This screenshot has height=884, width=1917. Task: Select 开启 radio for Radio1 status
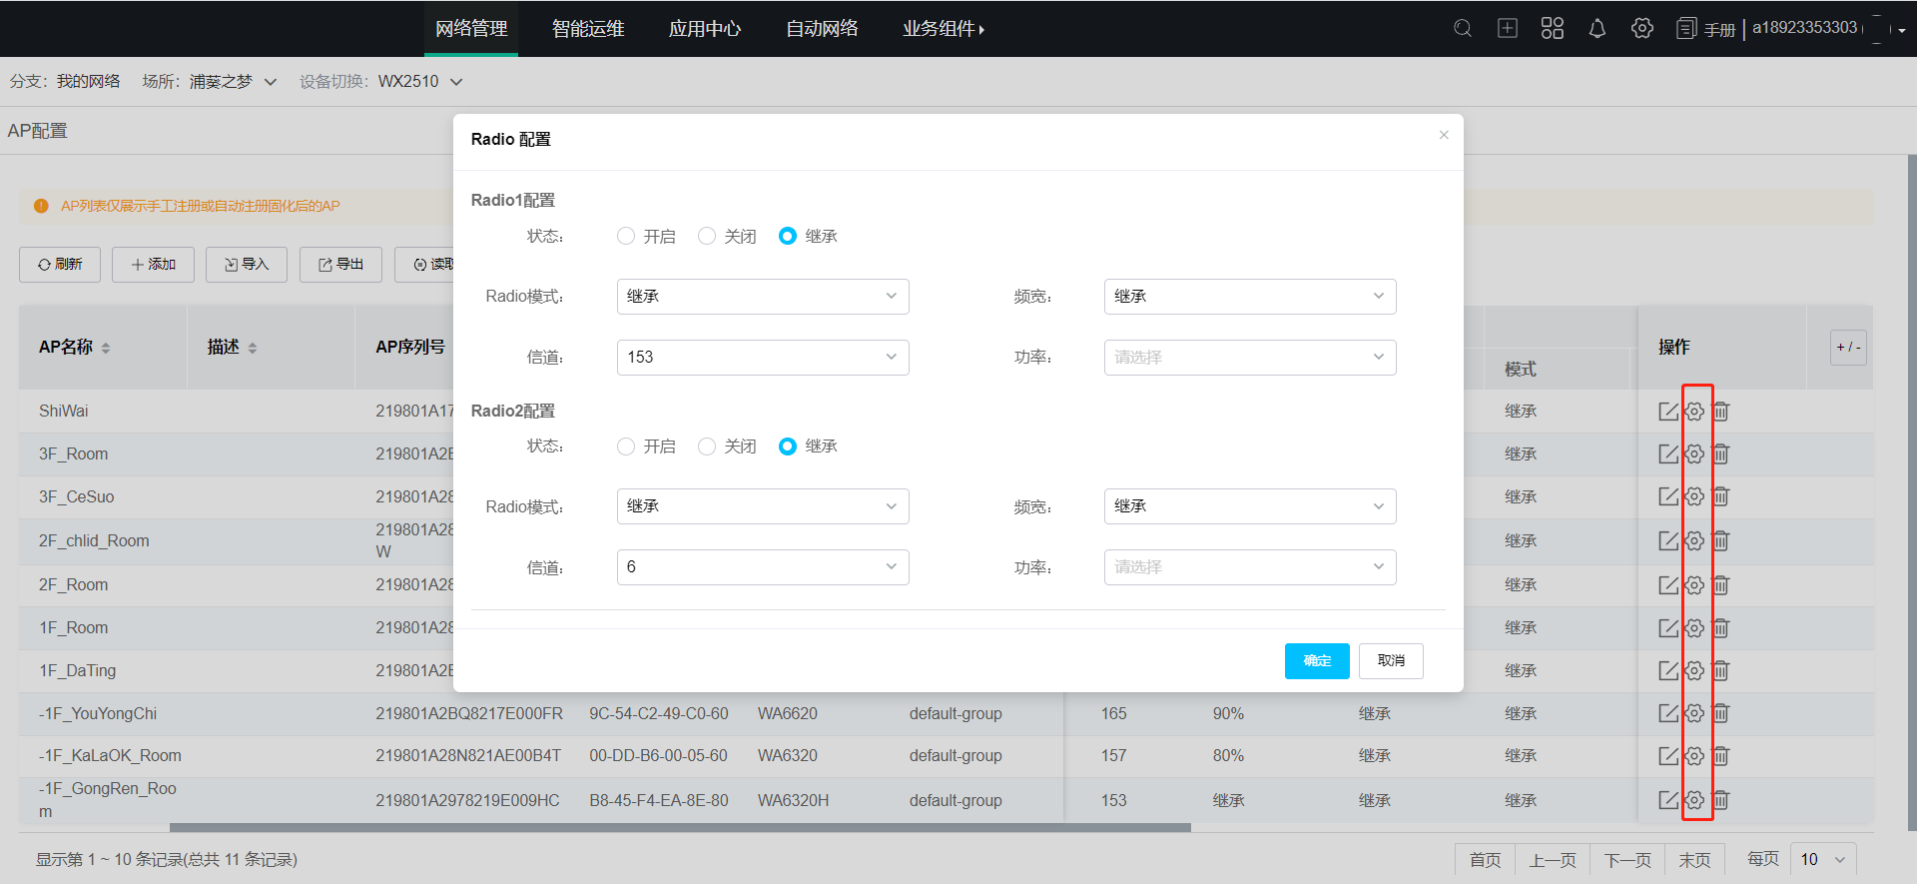pyautogui.click(x=626, y=237)
